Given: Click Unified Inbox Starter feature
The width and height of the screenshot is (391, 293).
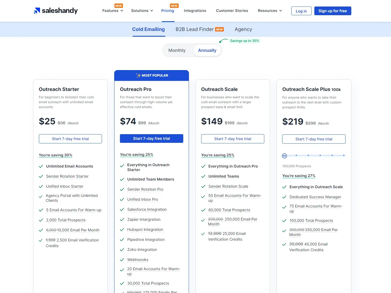Looking at the screenshot, I should tap(65, 186).
